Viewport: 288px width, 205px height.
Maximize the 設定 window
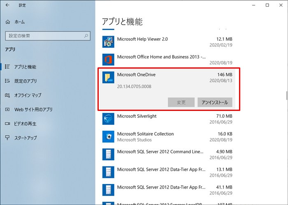click(x=267, y=5)
